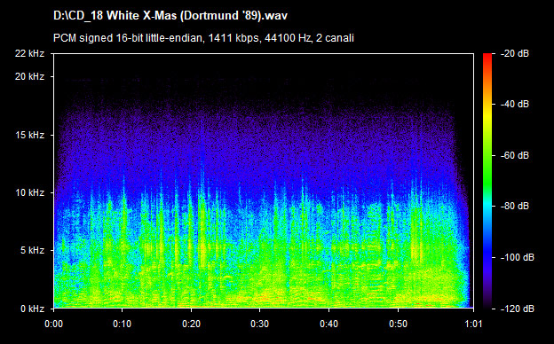Click the 5 kHz frequency axis label
554x344 pixels.
tap(33, 251)
